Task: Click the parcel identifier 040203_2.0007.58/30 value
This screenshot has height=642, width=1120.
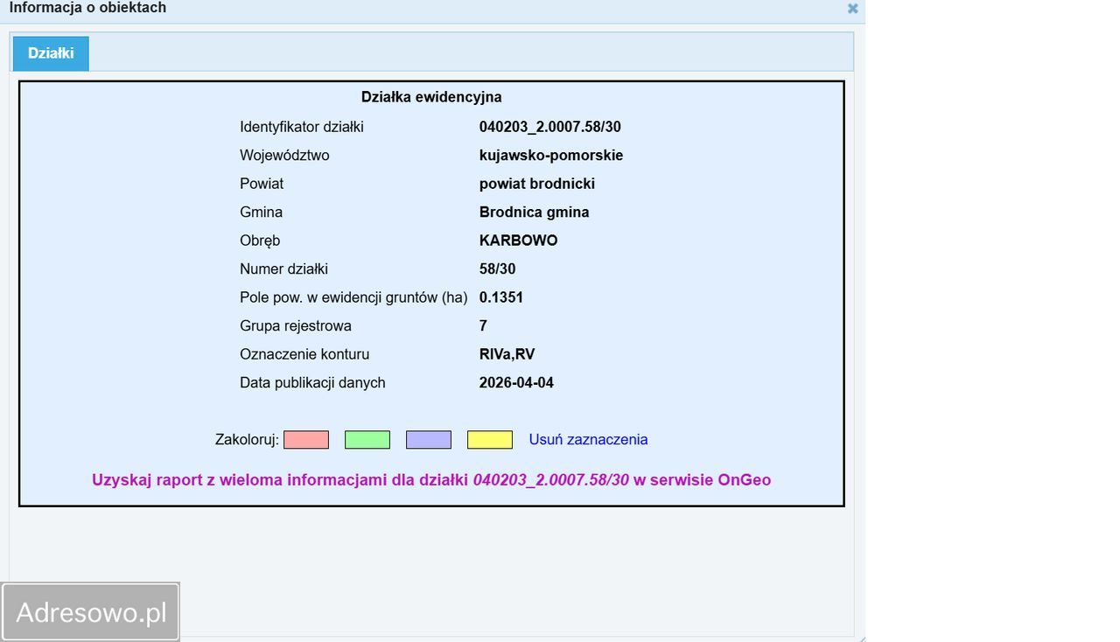Action: 551,126
